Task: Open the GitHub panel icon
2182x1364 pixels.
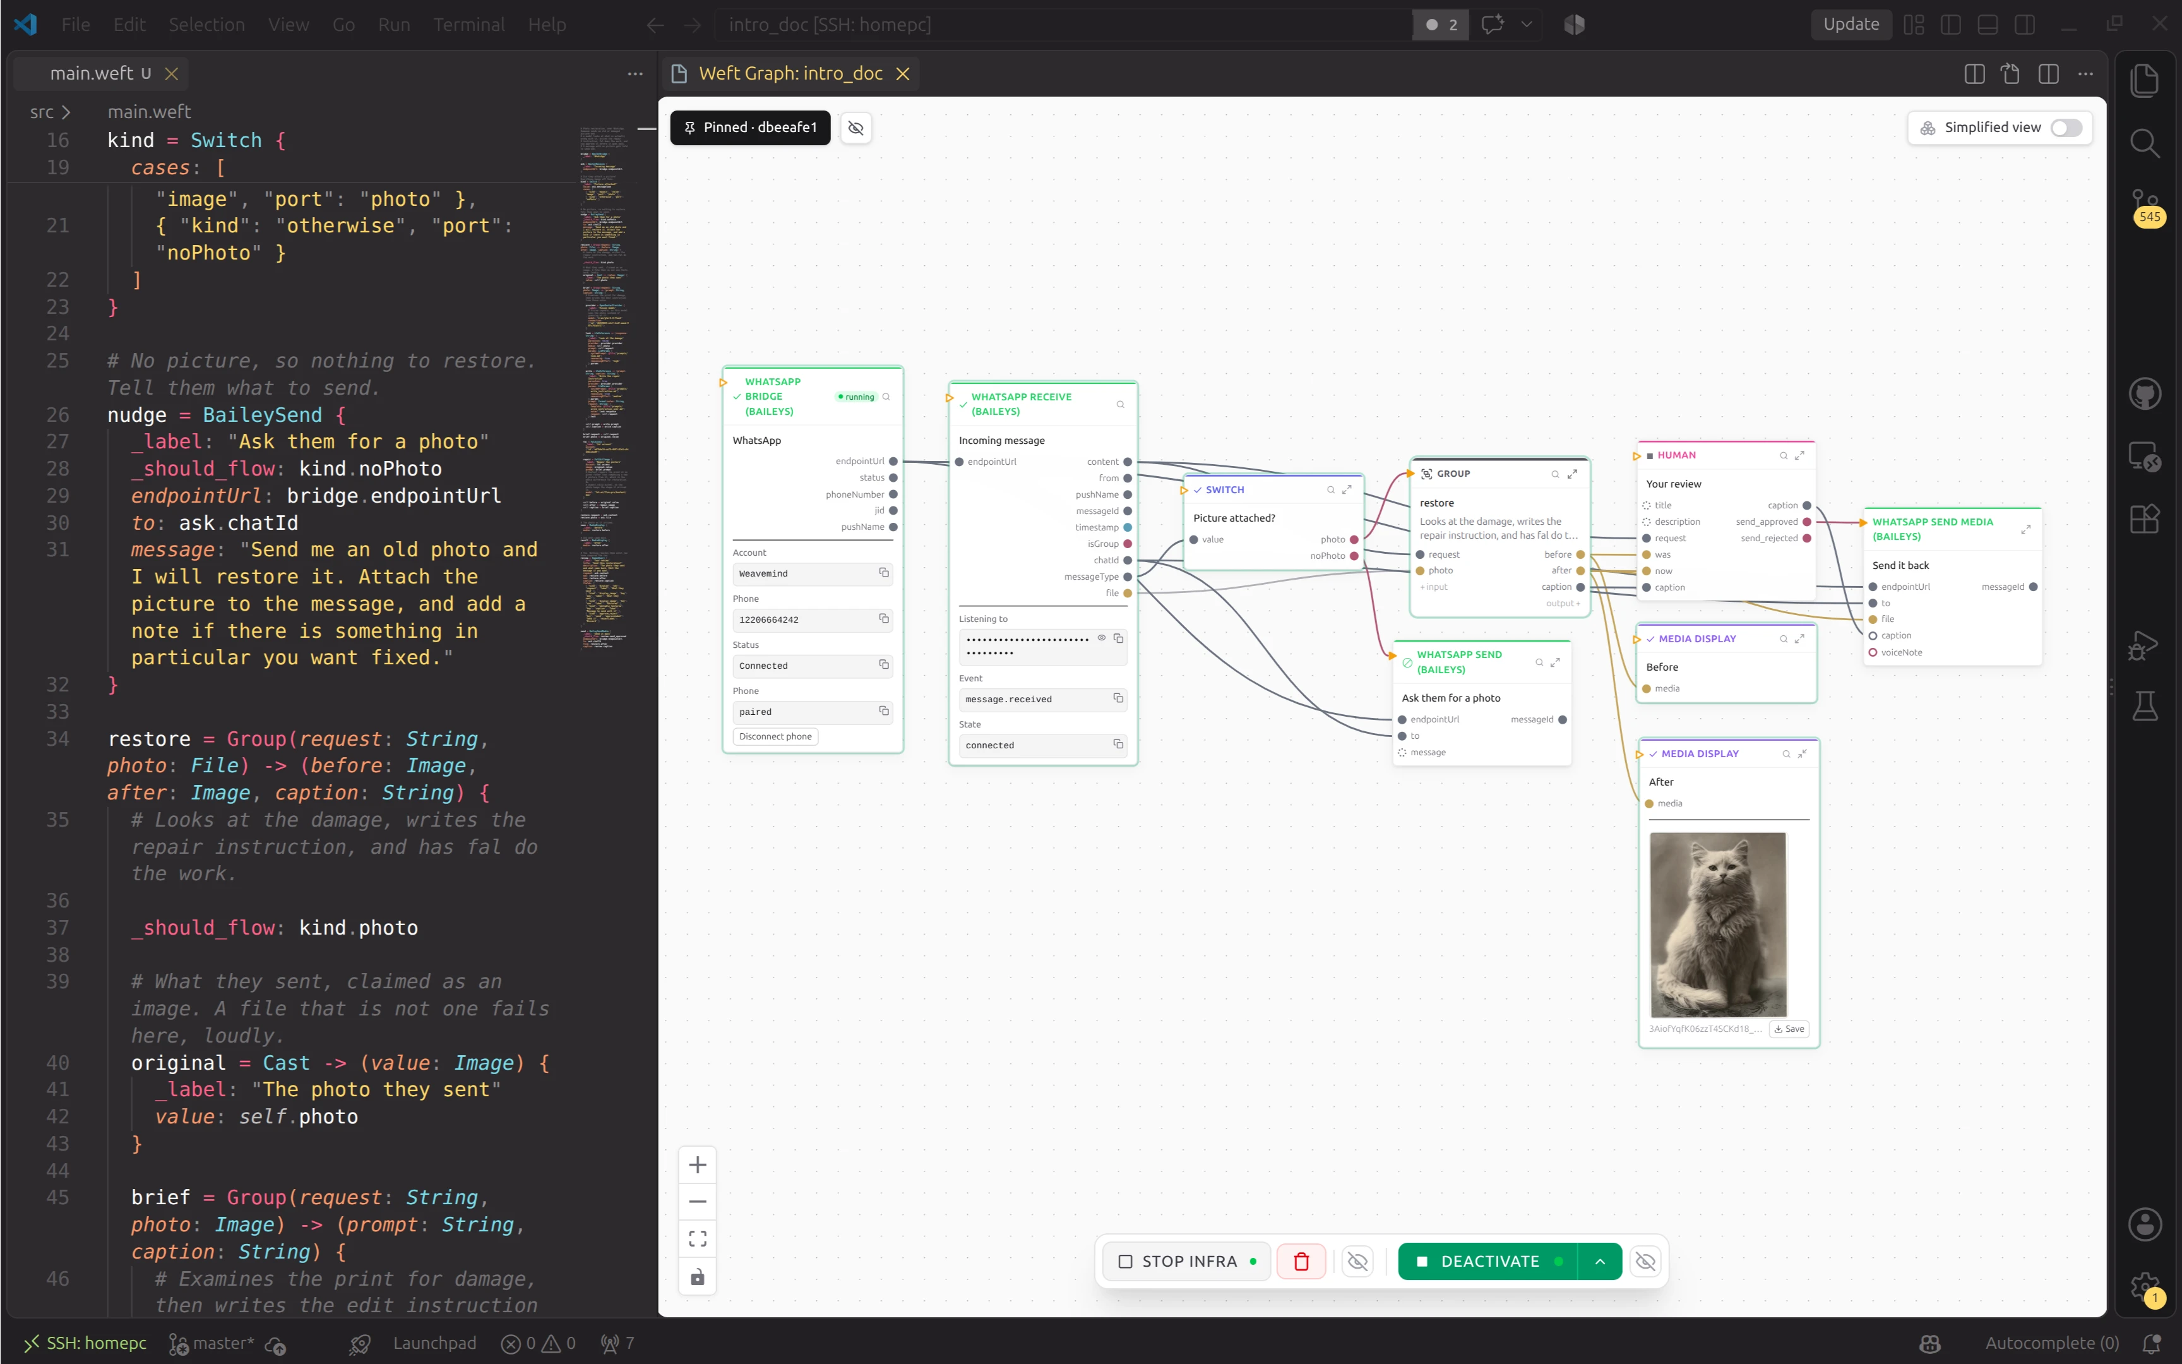Action: 2144,394
